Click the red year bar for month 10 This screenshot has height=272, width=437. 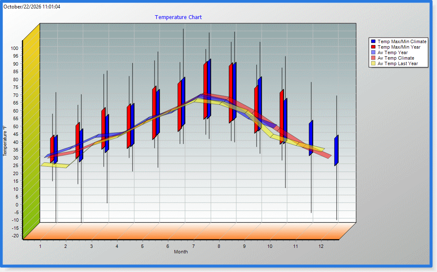click(282, 117)
